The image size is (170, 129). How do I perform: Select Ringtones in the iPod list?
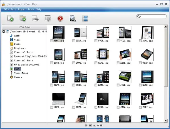point(20,48)
